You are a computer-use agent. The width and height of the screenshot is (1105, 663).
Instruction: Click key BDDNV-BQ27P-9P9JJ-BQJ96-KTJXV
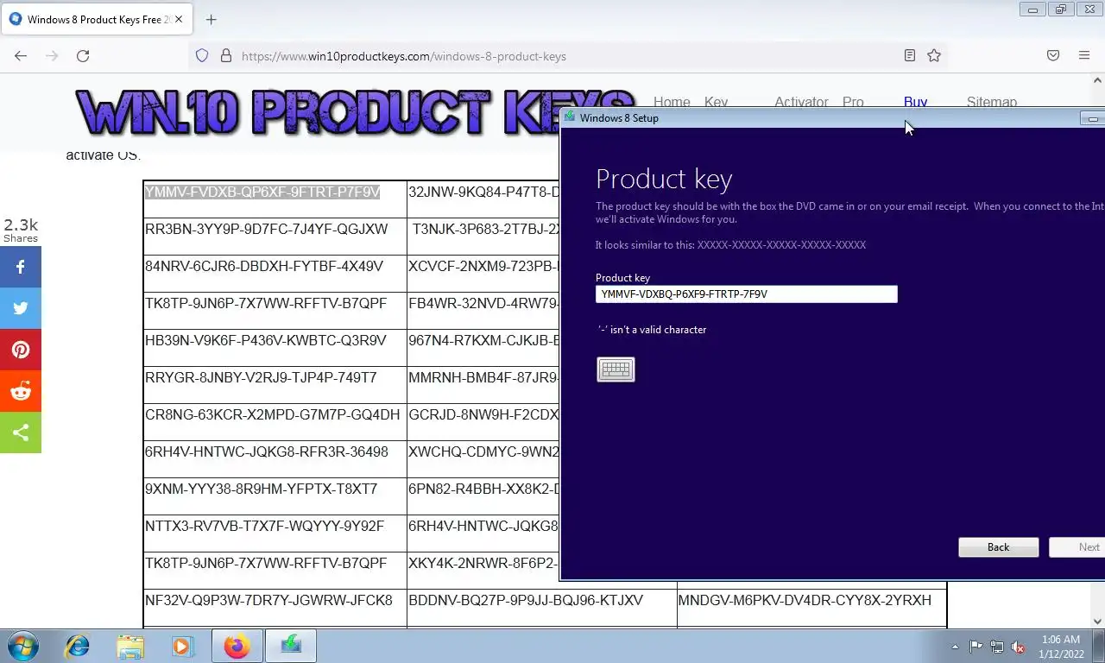coord(526,600)
